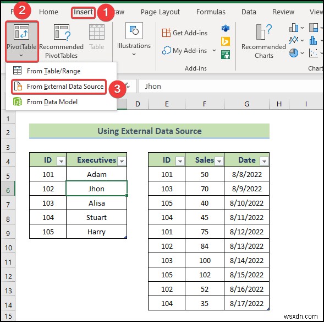
Task: Open Recommended PivotTables
Action: (62, 41)
